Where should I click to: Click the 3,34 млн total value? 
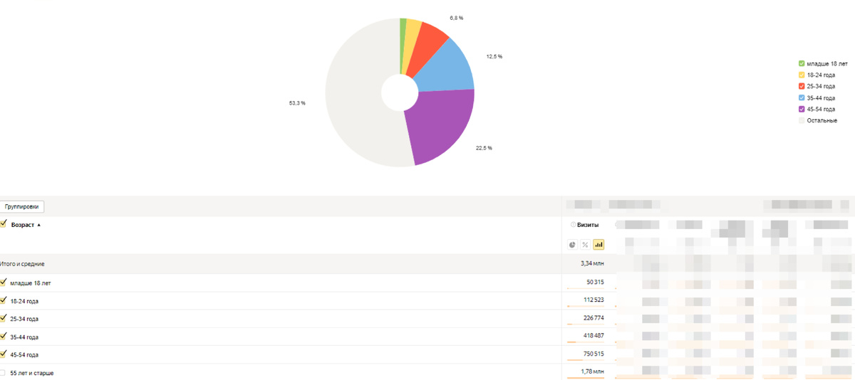tap(592, 264)
